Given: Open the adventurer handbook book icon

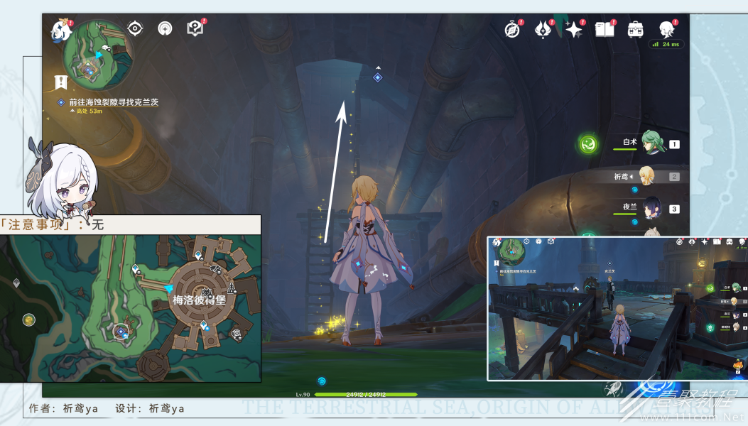Looking at the screenshot, I should [605, 30].
